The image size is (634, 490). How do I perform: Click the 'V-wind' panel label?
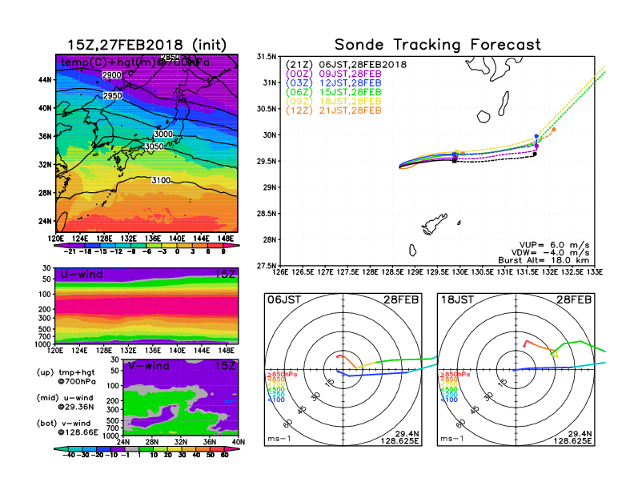point(148,366)
